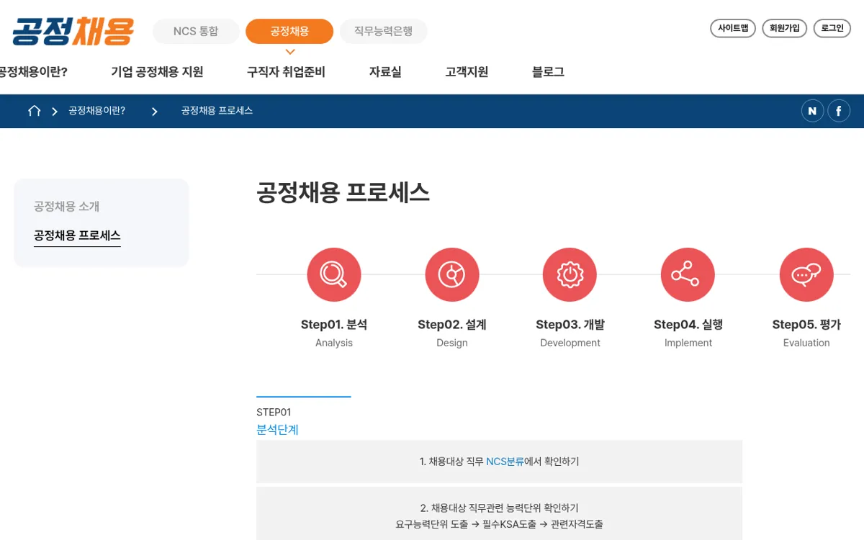The height and width of the screenshot is (540, 864).
Task: Expand breadcrumb 공정채용 프로세스 dropdown
Action: click(x=217, y=111)
